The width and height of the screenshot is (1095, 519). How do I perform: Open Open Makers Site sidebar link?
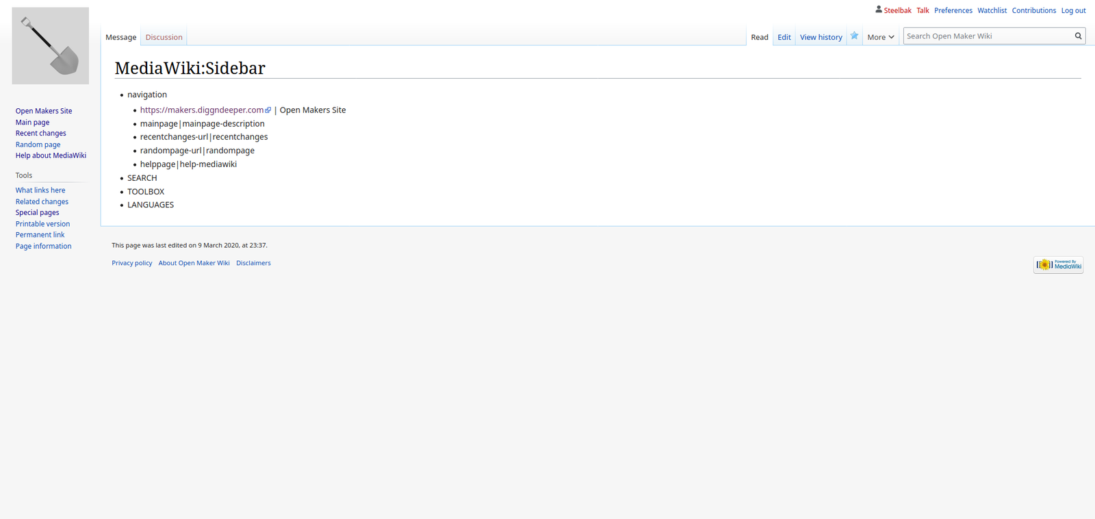pyautogui.click(x=44, y=111)
